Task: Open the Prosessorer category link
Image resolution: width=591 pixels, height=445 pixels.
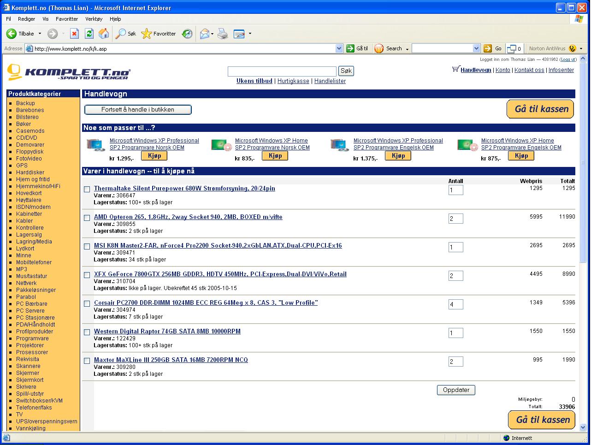Action: click(x=32, y=352)
